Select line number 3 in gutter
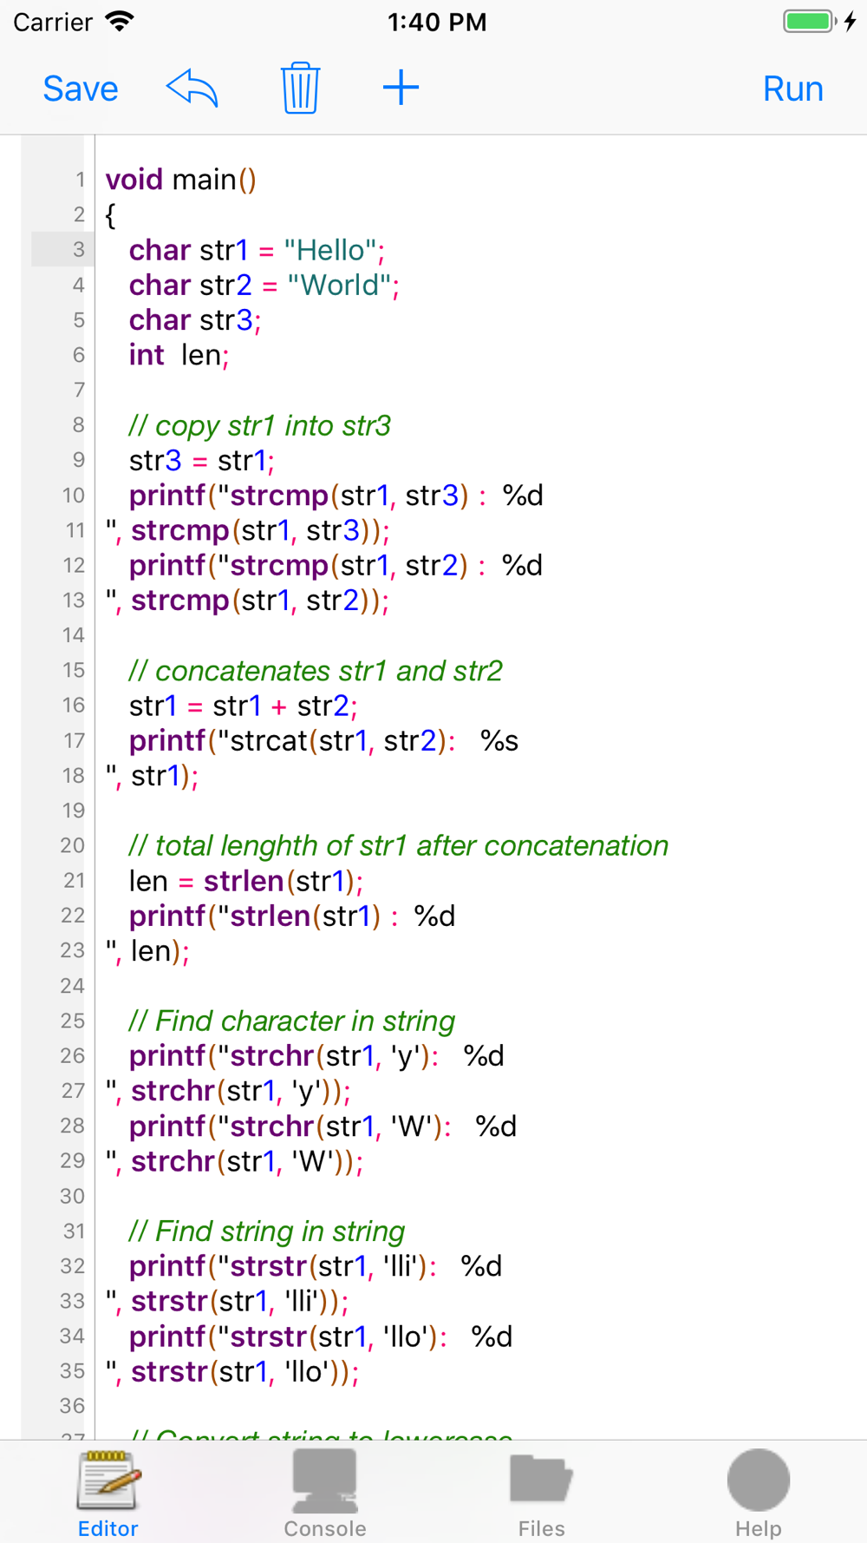The width and height of the screenshot is (867, 1543). pos(78,250)
